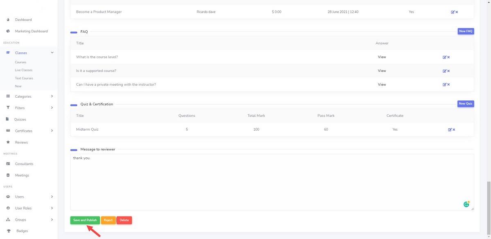Screen dimensions: 491x239
Task: Remove the Midterm Quiz using the x icon
Action: point(454,130)
